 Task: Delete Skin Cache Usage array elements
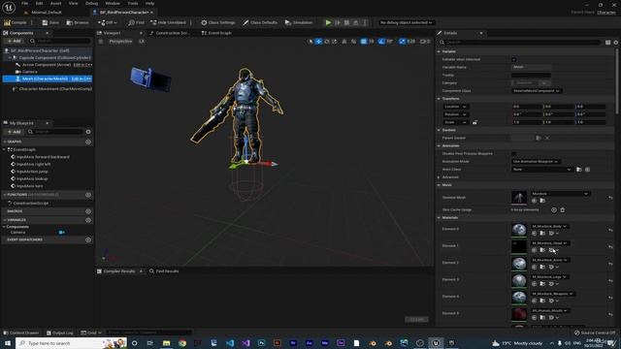[563, 209]
